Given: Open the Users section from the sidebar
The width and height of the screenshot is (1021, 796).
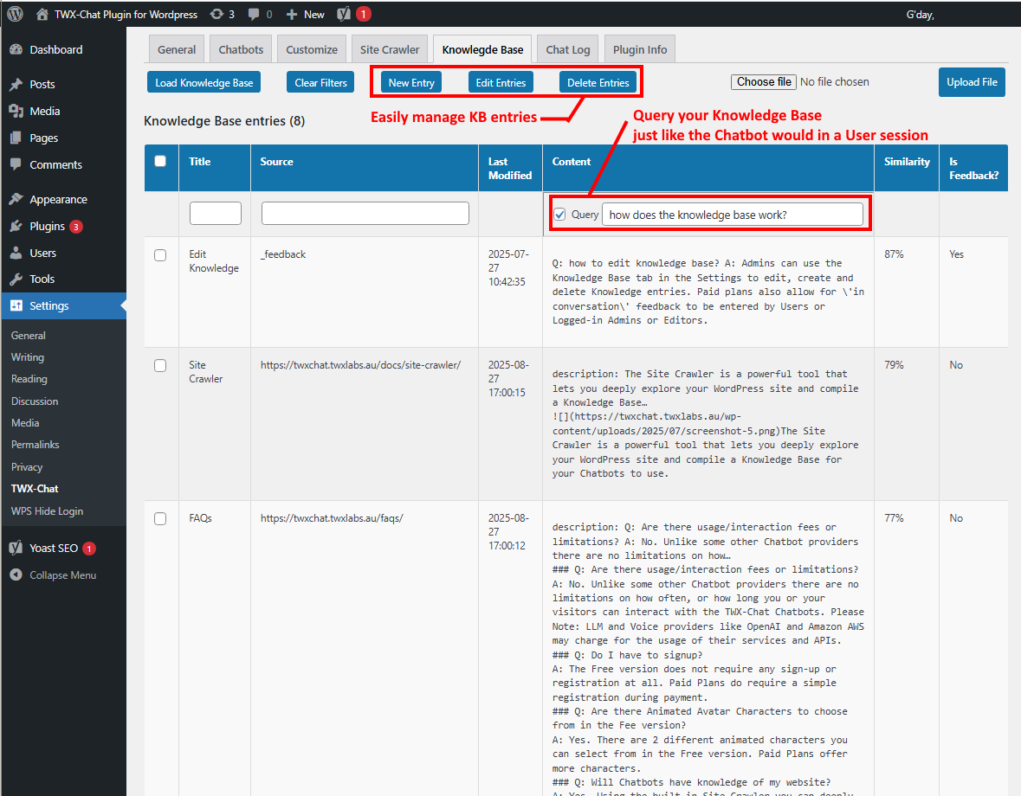Looking at the screenshot, I should [x=41, y=253].
